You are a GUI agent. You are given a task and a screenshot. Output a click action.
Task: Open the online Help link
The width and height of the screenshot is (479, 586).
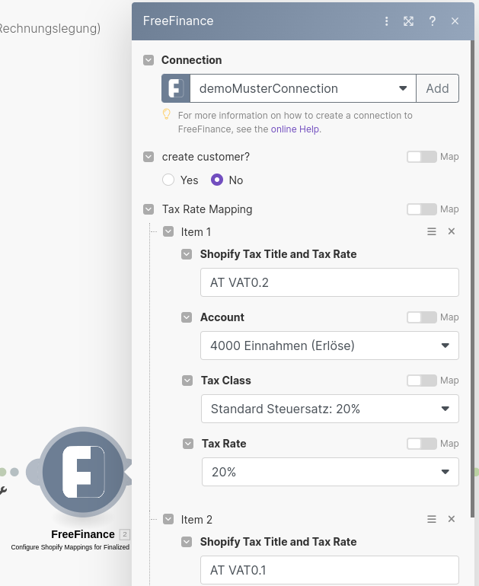[295, 129]
